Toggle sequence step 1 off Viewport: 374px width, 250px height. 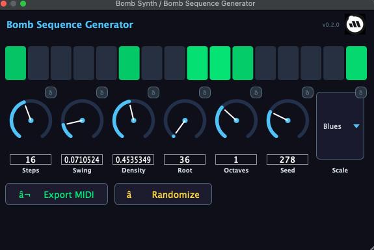(16, 63)
